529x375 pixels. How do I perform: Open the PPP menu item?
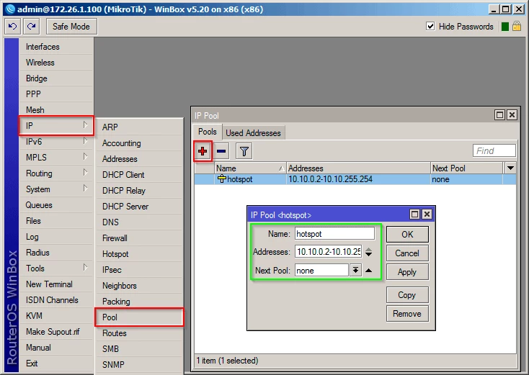(x=56, y=94)
